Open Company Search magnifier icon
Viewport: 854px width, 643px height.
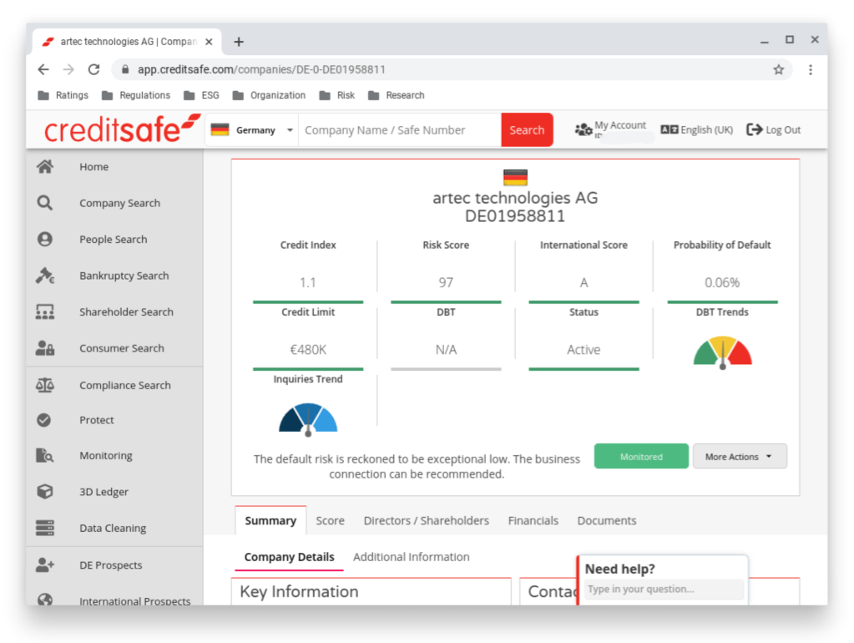pos(45,203)
